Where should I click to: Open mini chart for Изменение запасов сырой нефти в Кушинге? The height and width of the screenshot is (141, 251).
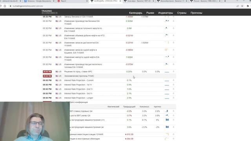tap(166, 50)
